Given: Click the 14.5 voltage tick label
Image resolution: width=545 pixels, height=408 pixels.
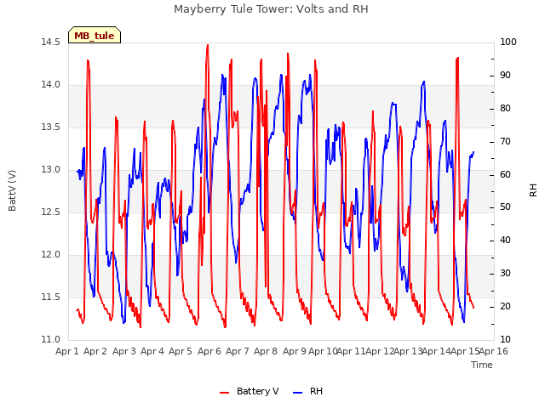Looking at the screenshot, I should [51, 42].
